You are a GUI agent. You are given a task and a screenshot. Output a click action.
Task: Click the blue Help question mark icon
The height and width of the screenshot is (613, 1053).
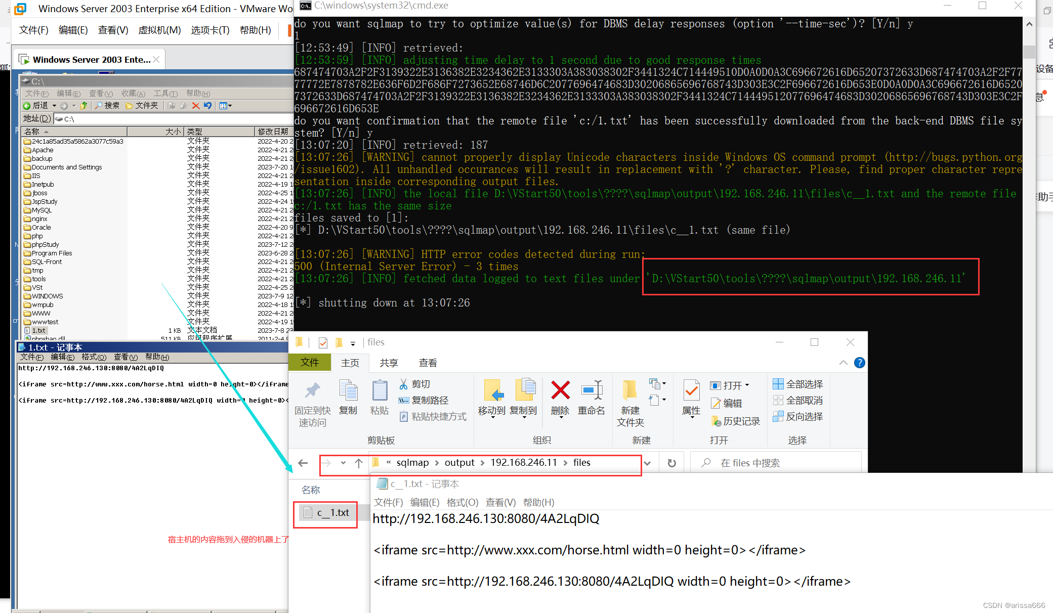point(859,363)
